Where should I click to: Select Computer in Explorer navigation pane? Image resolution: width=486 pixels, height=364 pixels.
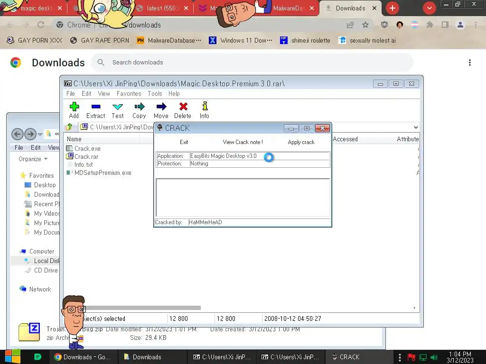[x=37, y=251]
